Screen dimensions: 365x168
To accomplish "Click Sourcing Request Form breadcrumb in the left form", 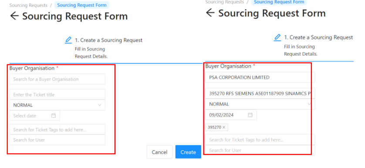I will click(x=82, y=5).
